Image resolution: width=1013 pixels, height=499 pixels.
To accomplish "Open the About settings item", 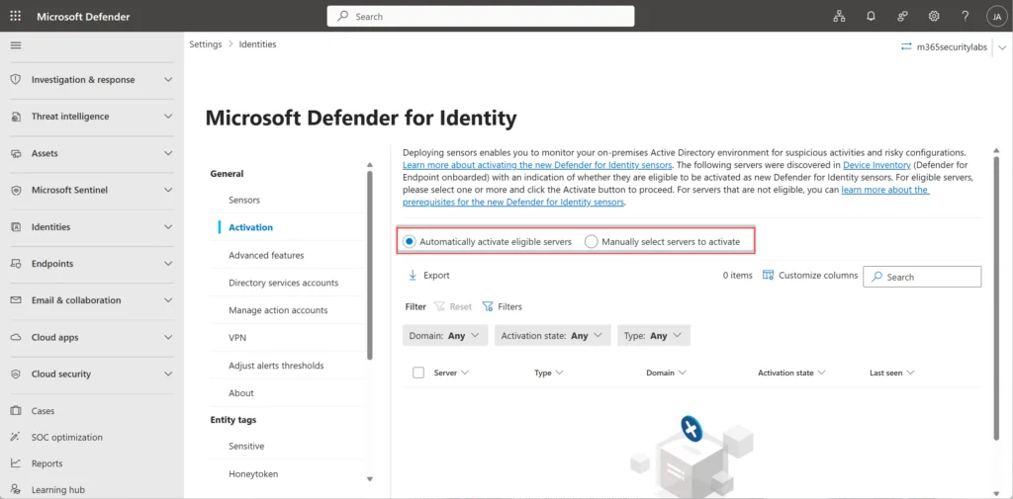I will (241, 393).
